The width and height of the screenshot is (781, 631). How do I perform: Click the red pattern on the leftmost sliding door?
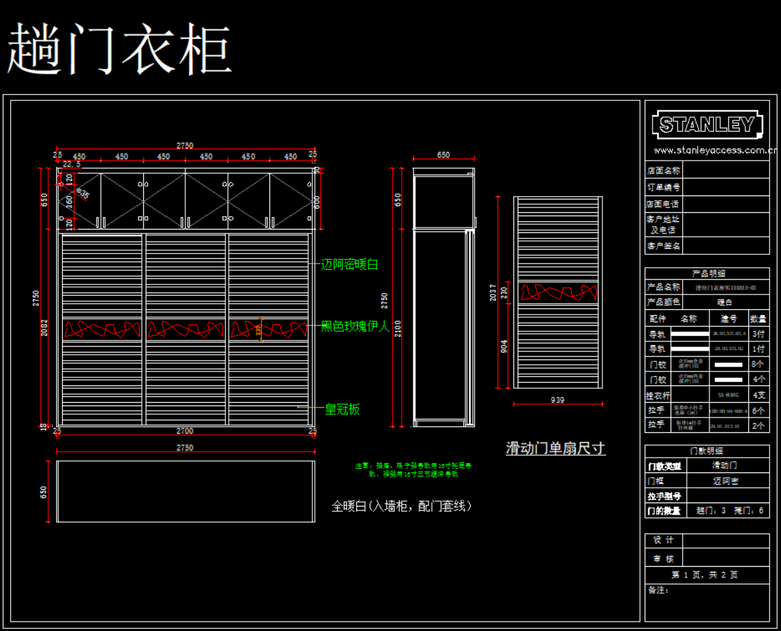(102, 329)
